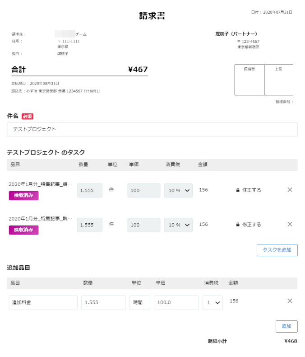The height and width of the screenshot is (357, 305).
Task: Delete the 追加料金 row using X icon
Action: (x=290, y=301)
